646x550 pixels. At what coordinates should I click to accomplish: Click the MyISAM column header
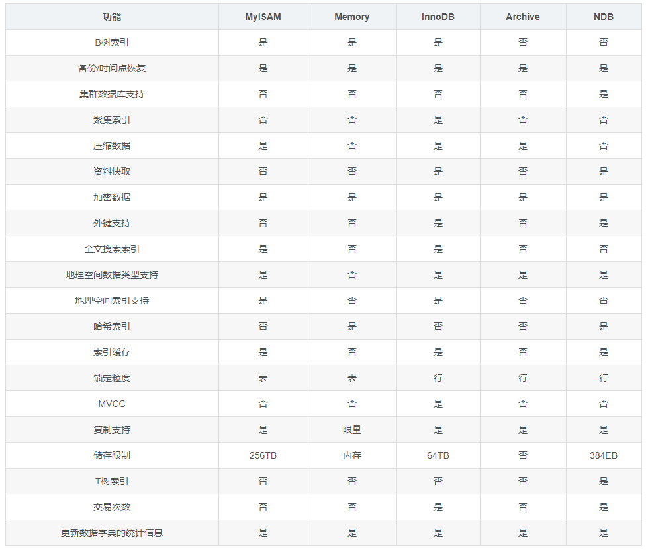pos(263,17)
